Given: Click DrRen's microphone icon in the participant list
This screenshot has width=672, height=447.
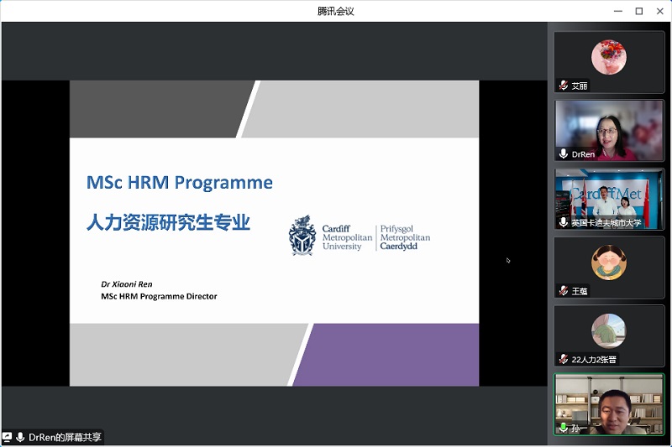Looking at the screenshot, I should tap(564, 154).
